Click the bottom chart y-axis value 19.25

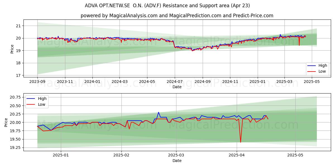click(16, 148)
